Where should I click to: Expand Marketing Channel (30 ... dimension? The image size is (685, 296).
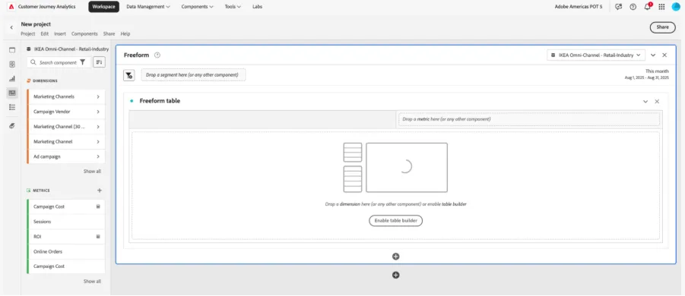(x=98, y=127)
